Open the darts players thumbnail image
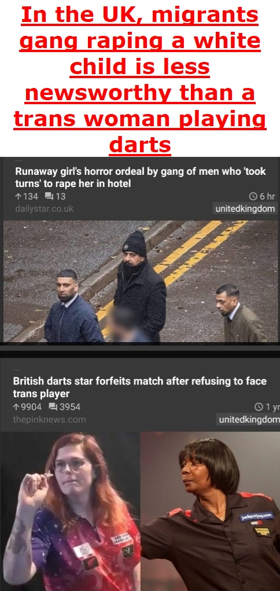The image size is (280, 591). pos(140,511)
